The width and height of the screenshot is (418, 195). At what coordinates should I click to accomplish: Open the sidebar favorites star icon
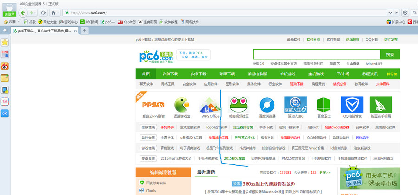(5, 43)
